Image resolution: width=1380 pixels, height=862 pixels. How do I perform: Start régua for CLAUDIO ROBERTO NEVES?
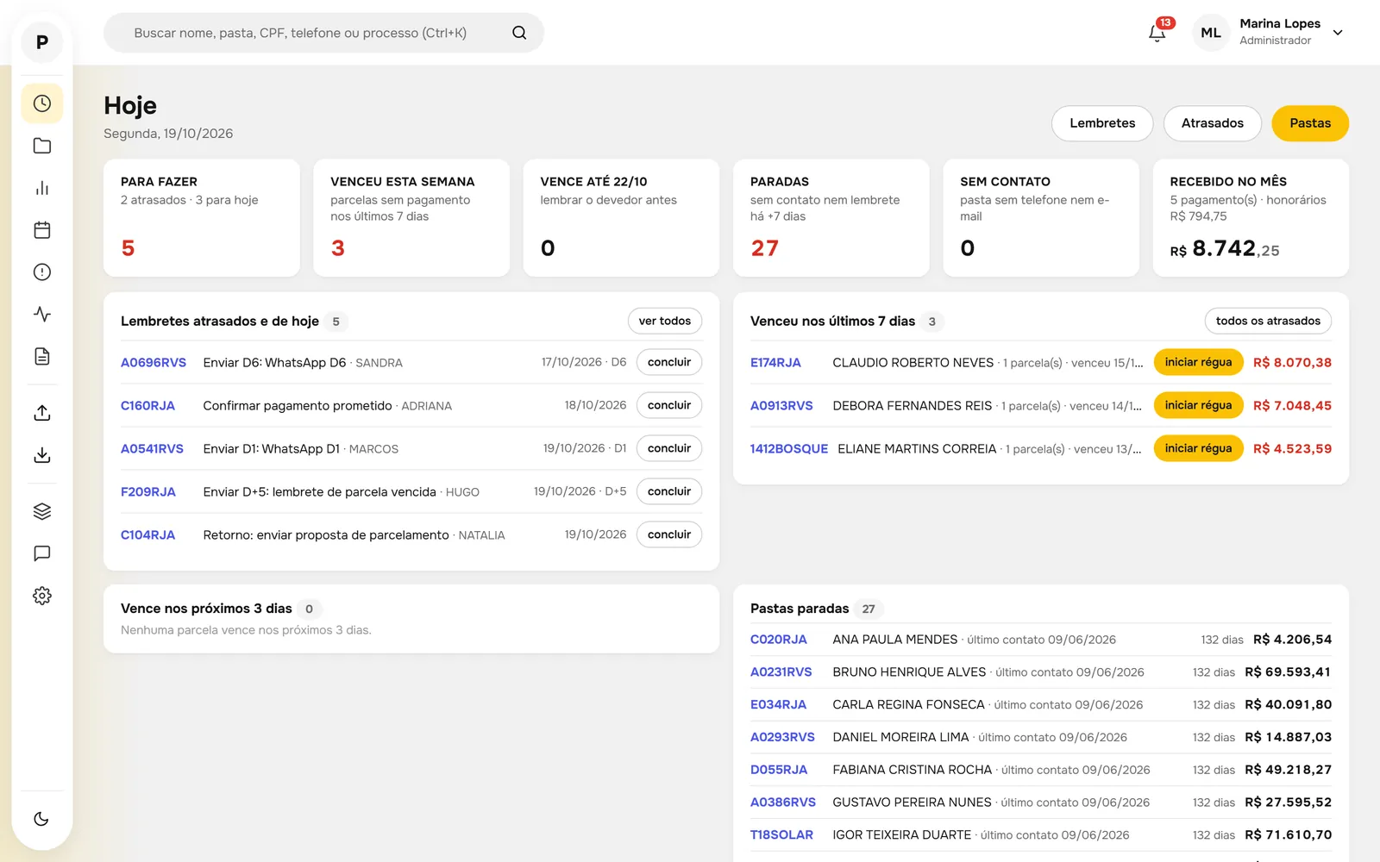[1198, 362]
